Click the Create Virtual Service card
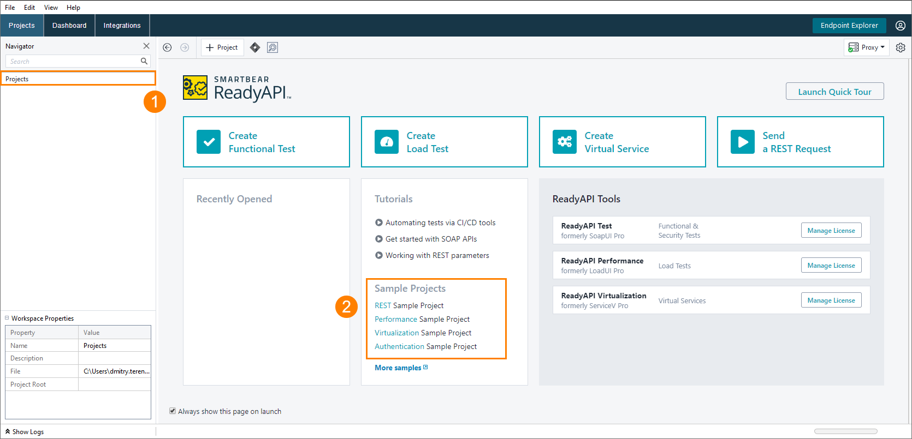This screenshot has height=439, width=912. (623, 142)
